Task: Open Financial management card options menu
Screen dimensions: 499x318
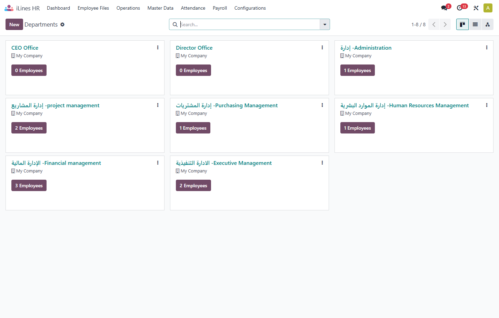Action: 158,163
